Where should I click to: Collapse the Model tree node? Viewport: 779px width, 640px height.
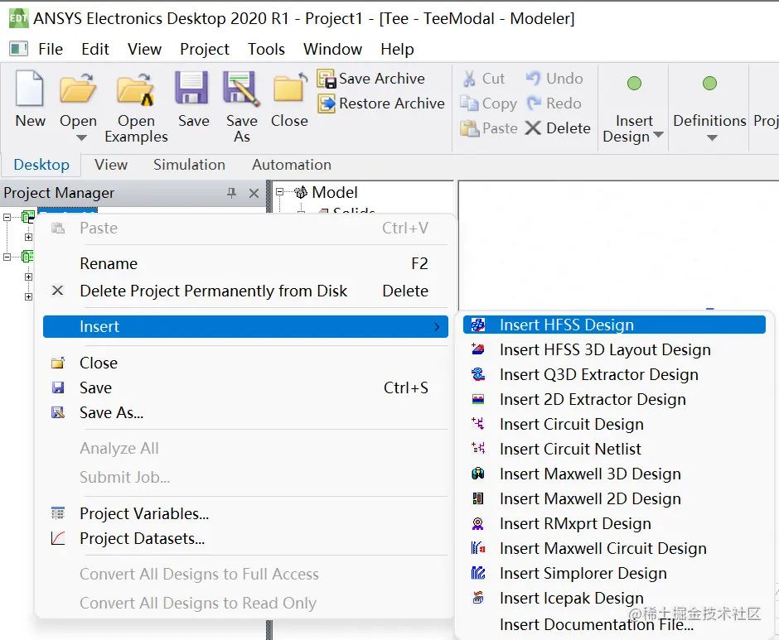[x=280, y=191]
